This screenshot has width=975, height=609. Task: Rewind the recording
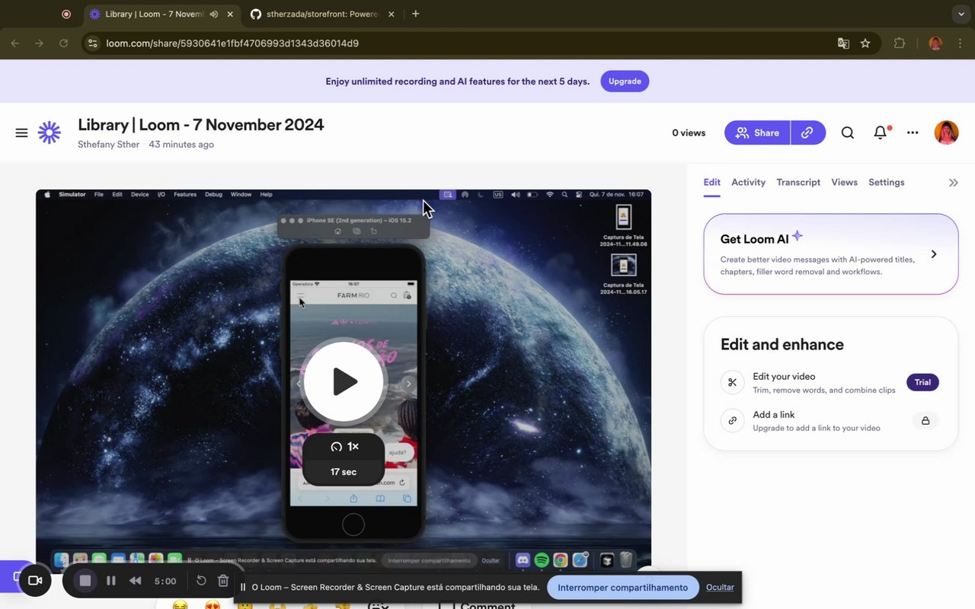tap(136, 581)
